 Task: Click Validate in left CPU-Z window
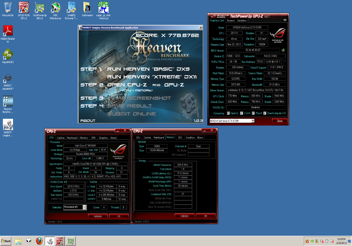[x=98, y=216]
